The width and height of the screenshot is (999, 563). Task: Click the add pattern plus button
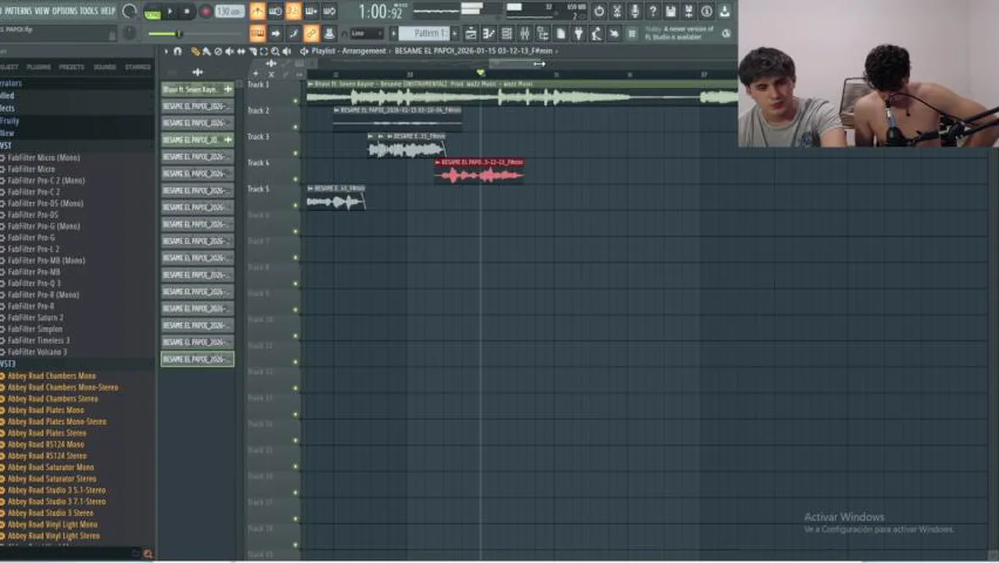pyautogui.click(x=455, y=34)
